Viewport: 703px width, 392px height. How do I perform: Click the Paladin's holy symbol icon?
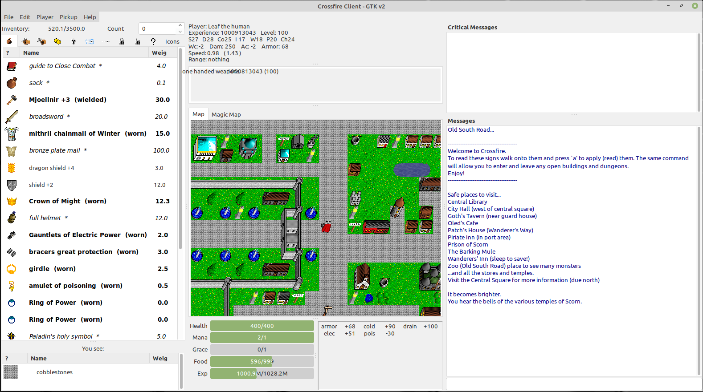click(12, 336)
